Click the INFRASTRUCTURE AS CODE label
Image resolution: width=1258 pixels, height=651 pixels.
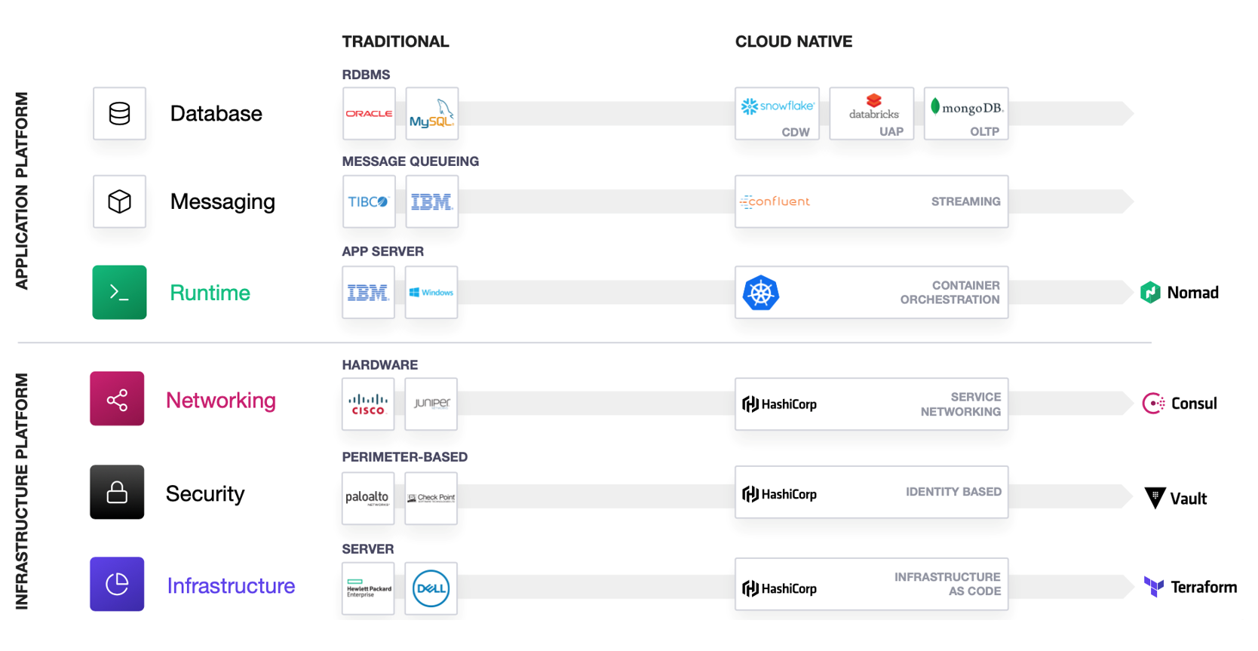(x=947, y=584)
